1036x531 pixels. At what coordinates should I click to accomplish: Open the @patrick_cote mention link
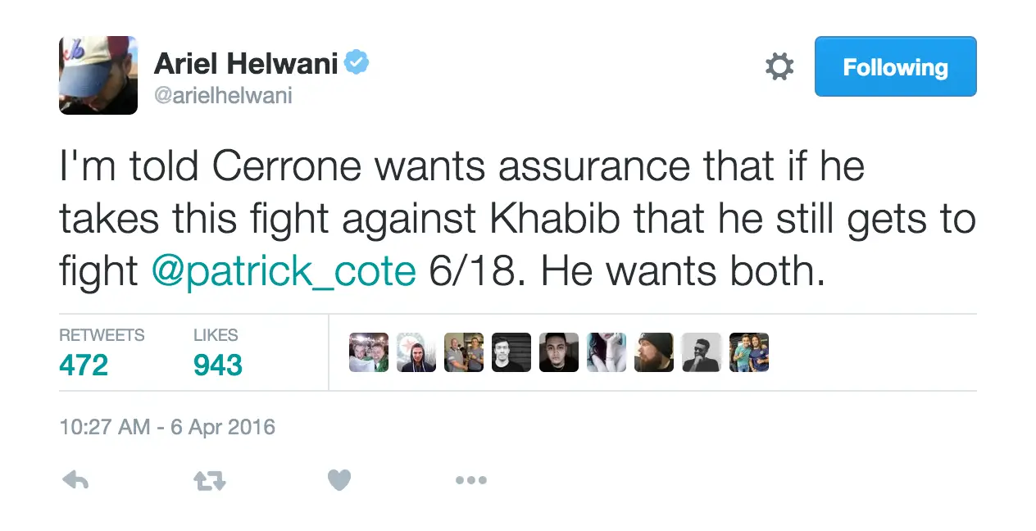pos(284,271)
